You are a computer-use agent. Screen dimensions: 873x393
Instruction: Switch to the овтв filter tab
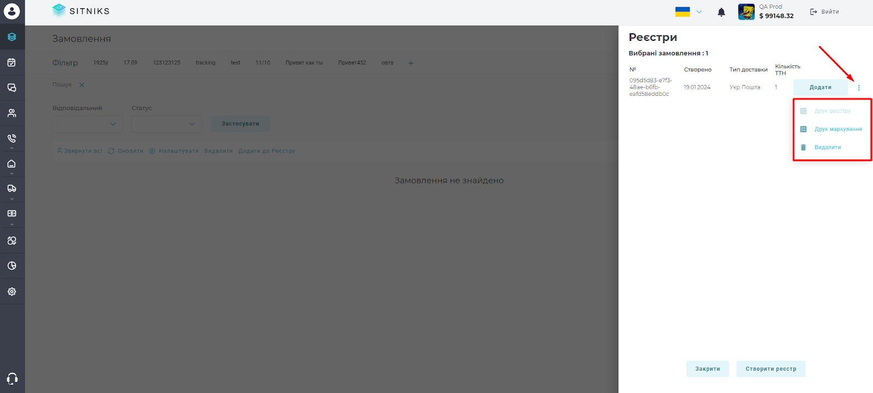coord(387,63)
